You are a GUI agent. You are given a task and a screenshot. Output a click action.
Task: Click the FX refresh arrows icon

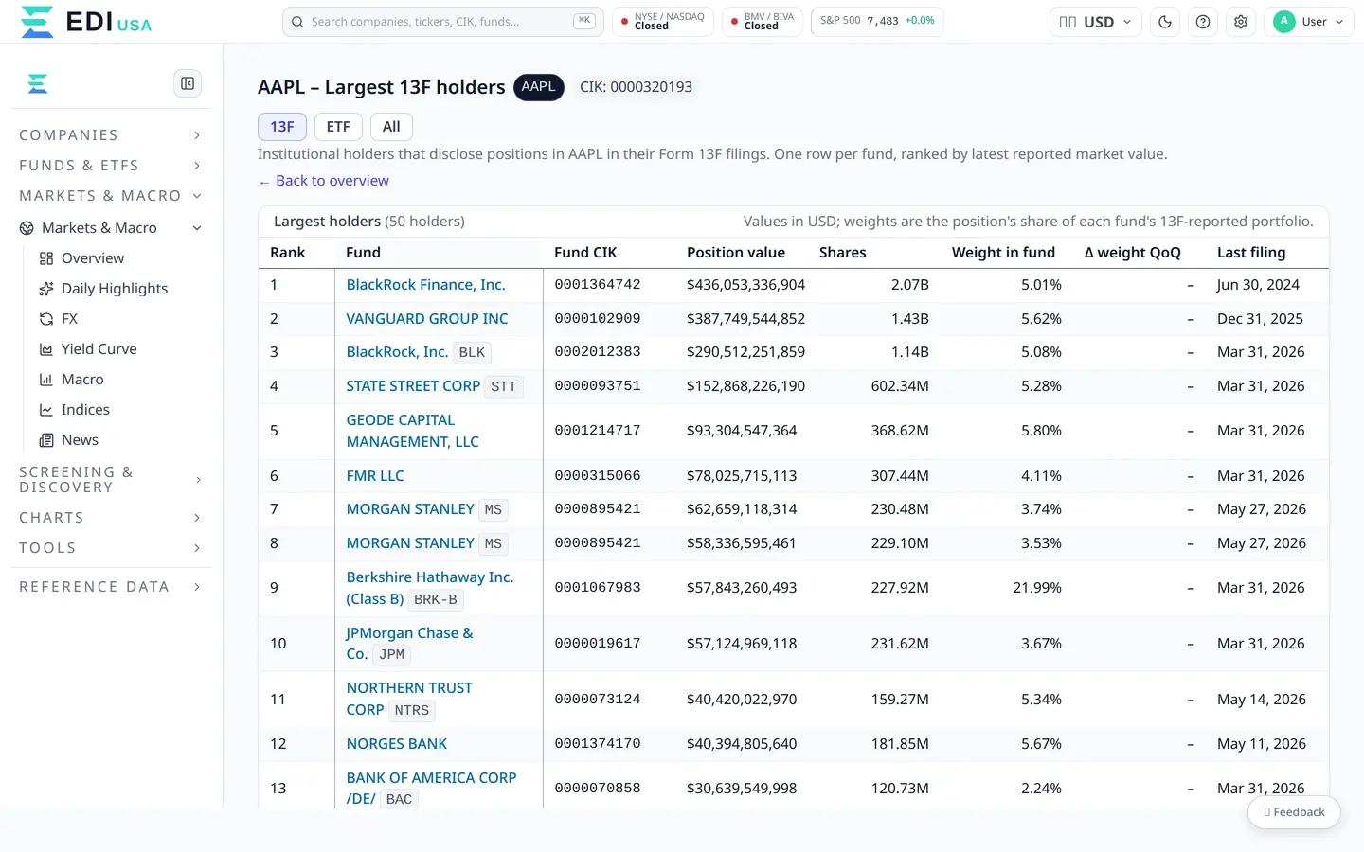coord(46,319)
